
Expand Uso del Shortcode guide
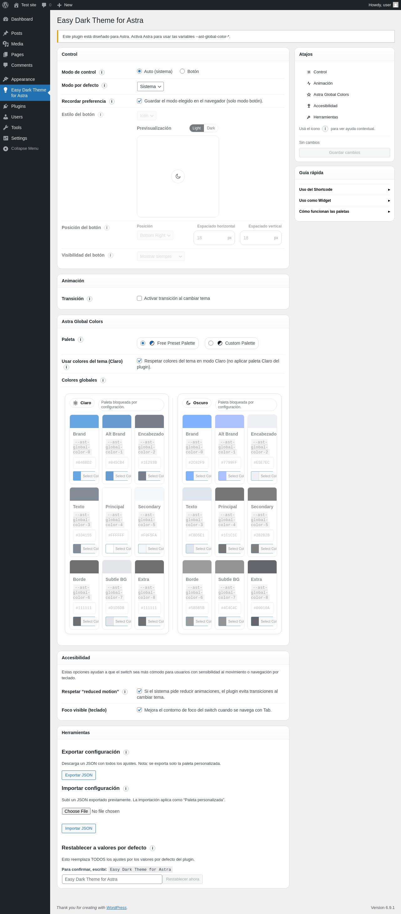pyautogui.click(x=345, y=190)
